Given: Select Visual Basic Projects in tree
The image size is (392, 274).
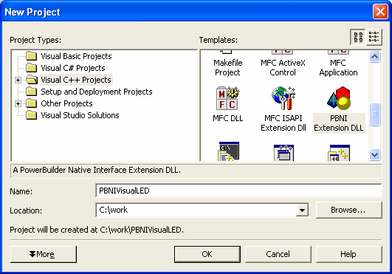Looking at the screenshot, I should [76, 56].
